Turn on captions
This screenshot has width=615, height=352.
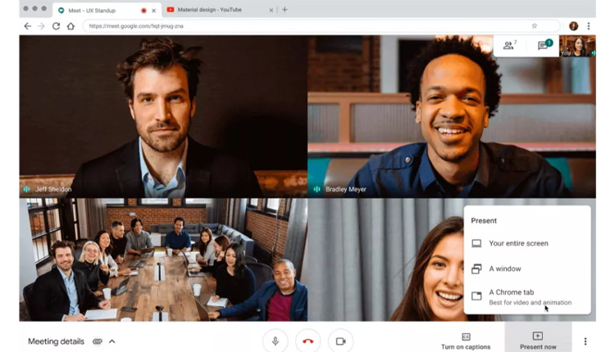pyautogui.click(x=466, y=341)
